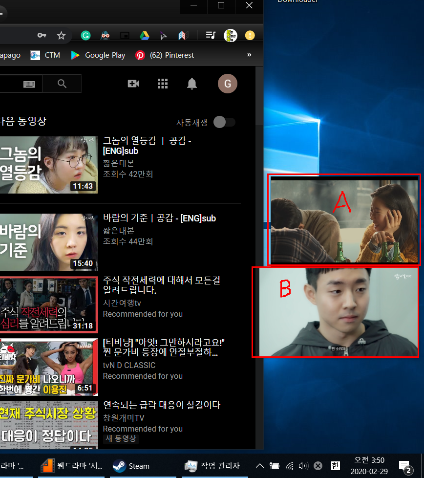
Task: Open YouTube notifications bell
Action: click(192, 84)
